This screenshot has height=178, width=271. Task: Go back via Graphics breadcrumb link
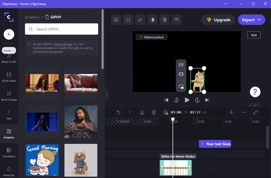[x=32, y=17]
